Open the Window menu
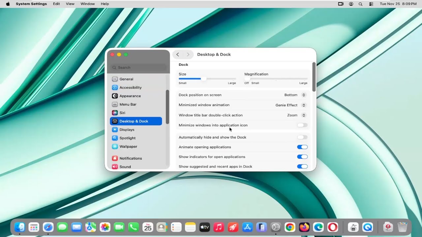Image resolution: width=422 pixels, height=237 pixels. [88, 4]
